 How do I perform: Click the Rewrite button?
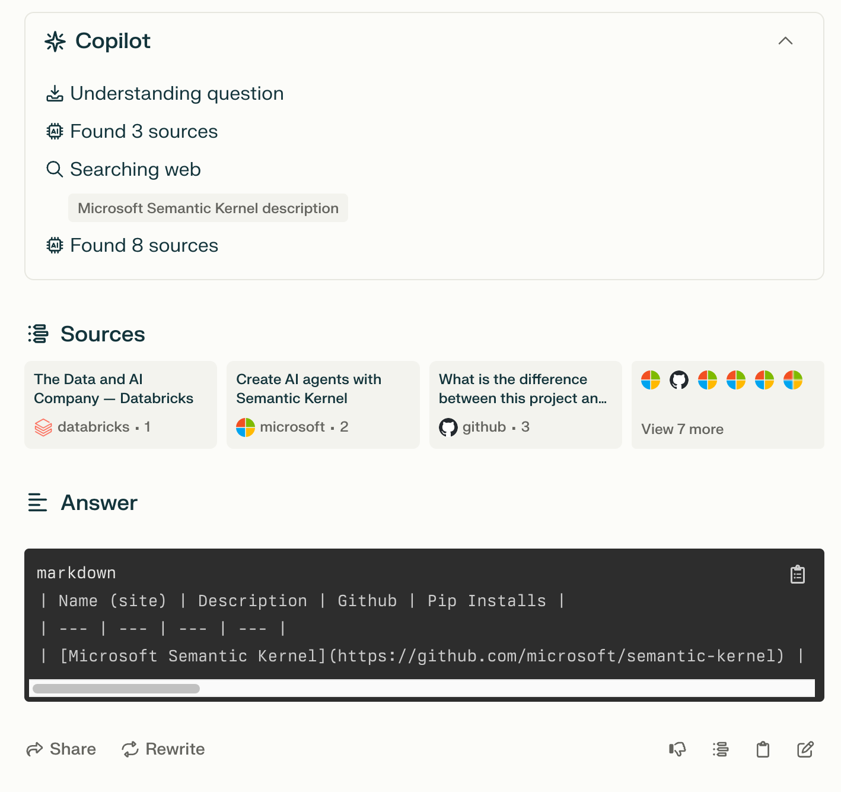(164, 749)
